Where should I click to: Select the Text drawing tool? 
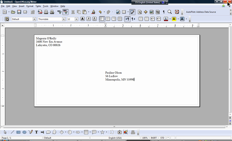coord(36,132)
